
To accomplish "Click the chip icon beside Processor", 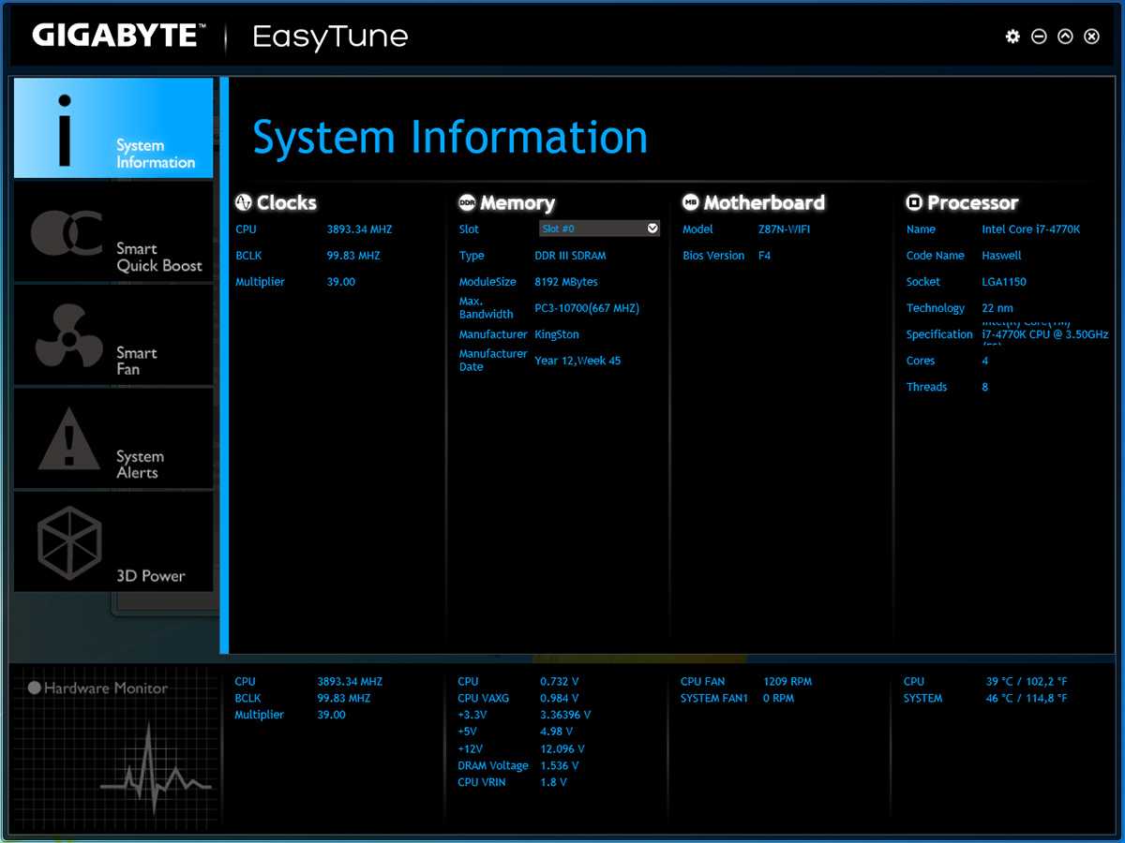I will (x=914, y=202).
